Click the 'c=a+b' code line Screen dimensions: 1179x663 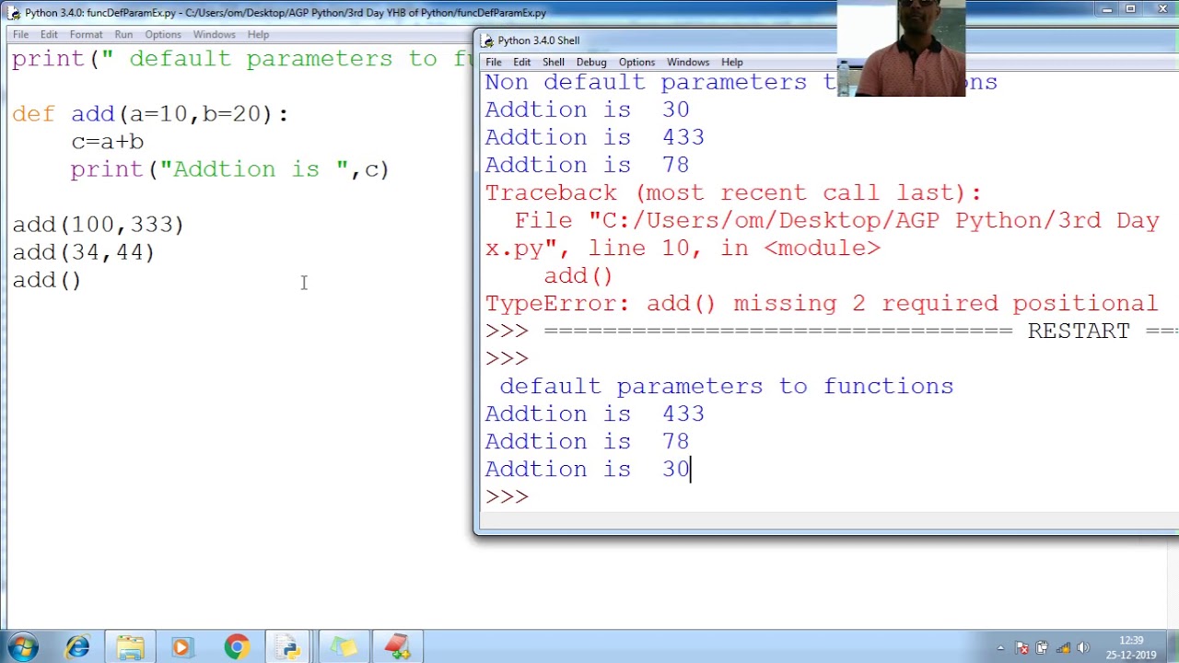tap(107, 142)
